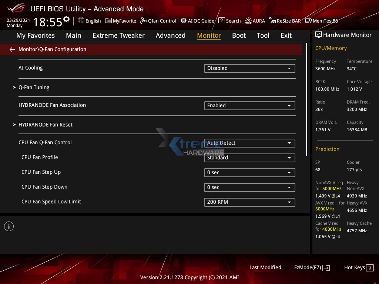This screenshot has width=379, height=284.
Task: Switch to EzMode with the F7 button
Action: pyautogui.click(x=312, y=267)
